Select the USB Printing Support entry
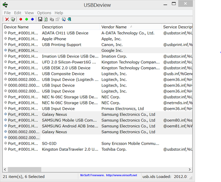221x182 pixels. (62, 45)
